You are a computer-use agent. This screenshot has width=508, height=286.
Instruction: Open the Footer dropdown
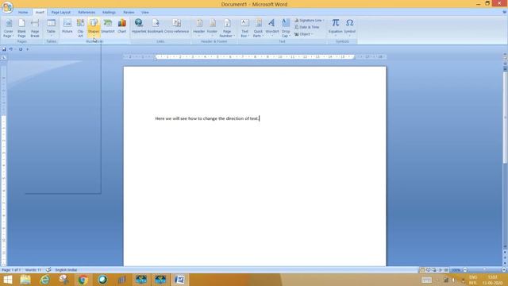[x=212, y=29]
